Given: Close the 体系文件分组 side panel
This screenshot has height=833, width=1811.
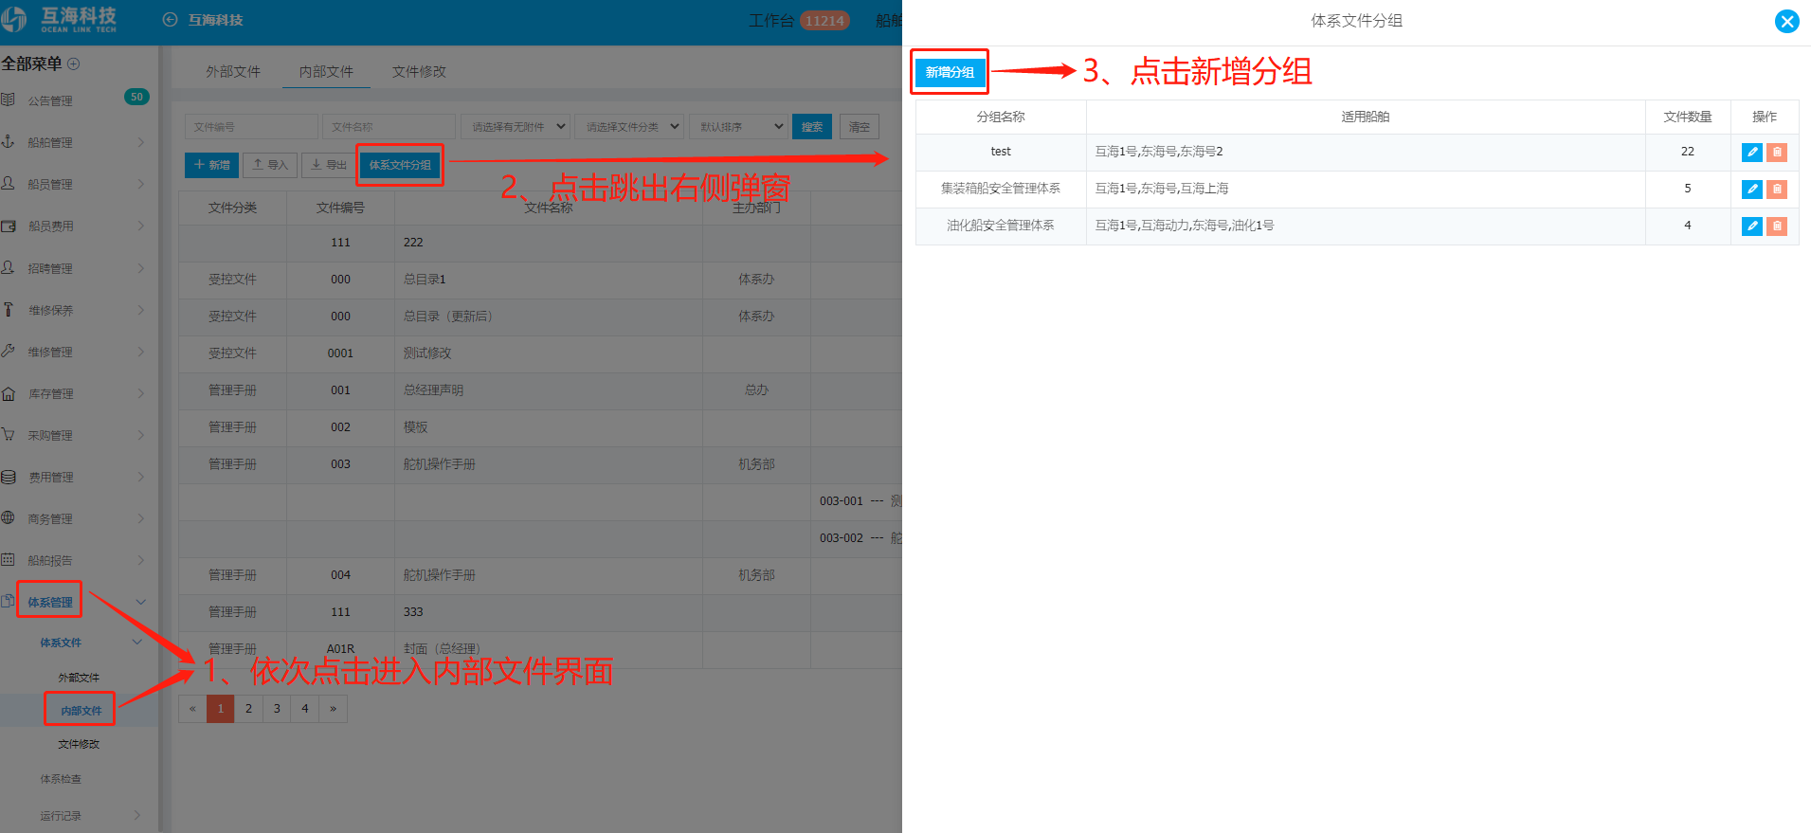Looking at the screenshot, I should 1786,21.
